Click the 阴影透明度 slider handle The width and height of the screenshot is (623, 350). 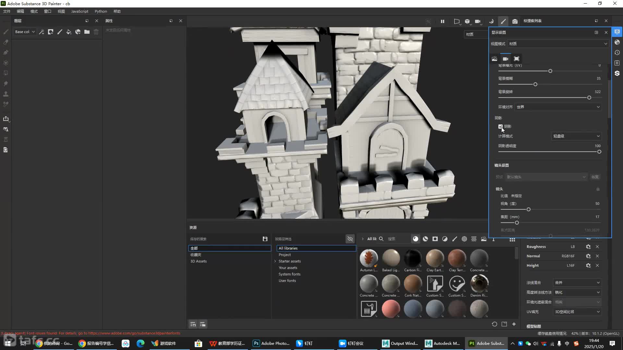point(599,152)
